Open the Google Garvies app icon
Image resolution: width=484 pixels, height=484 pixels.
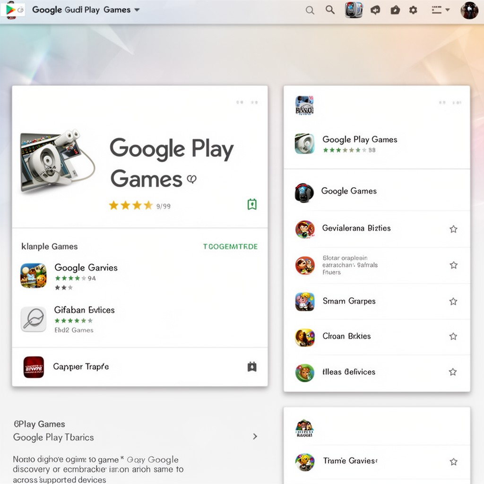point(34,276)
